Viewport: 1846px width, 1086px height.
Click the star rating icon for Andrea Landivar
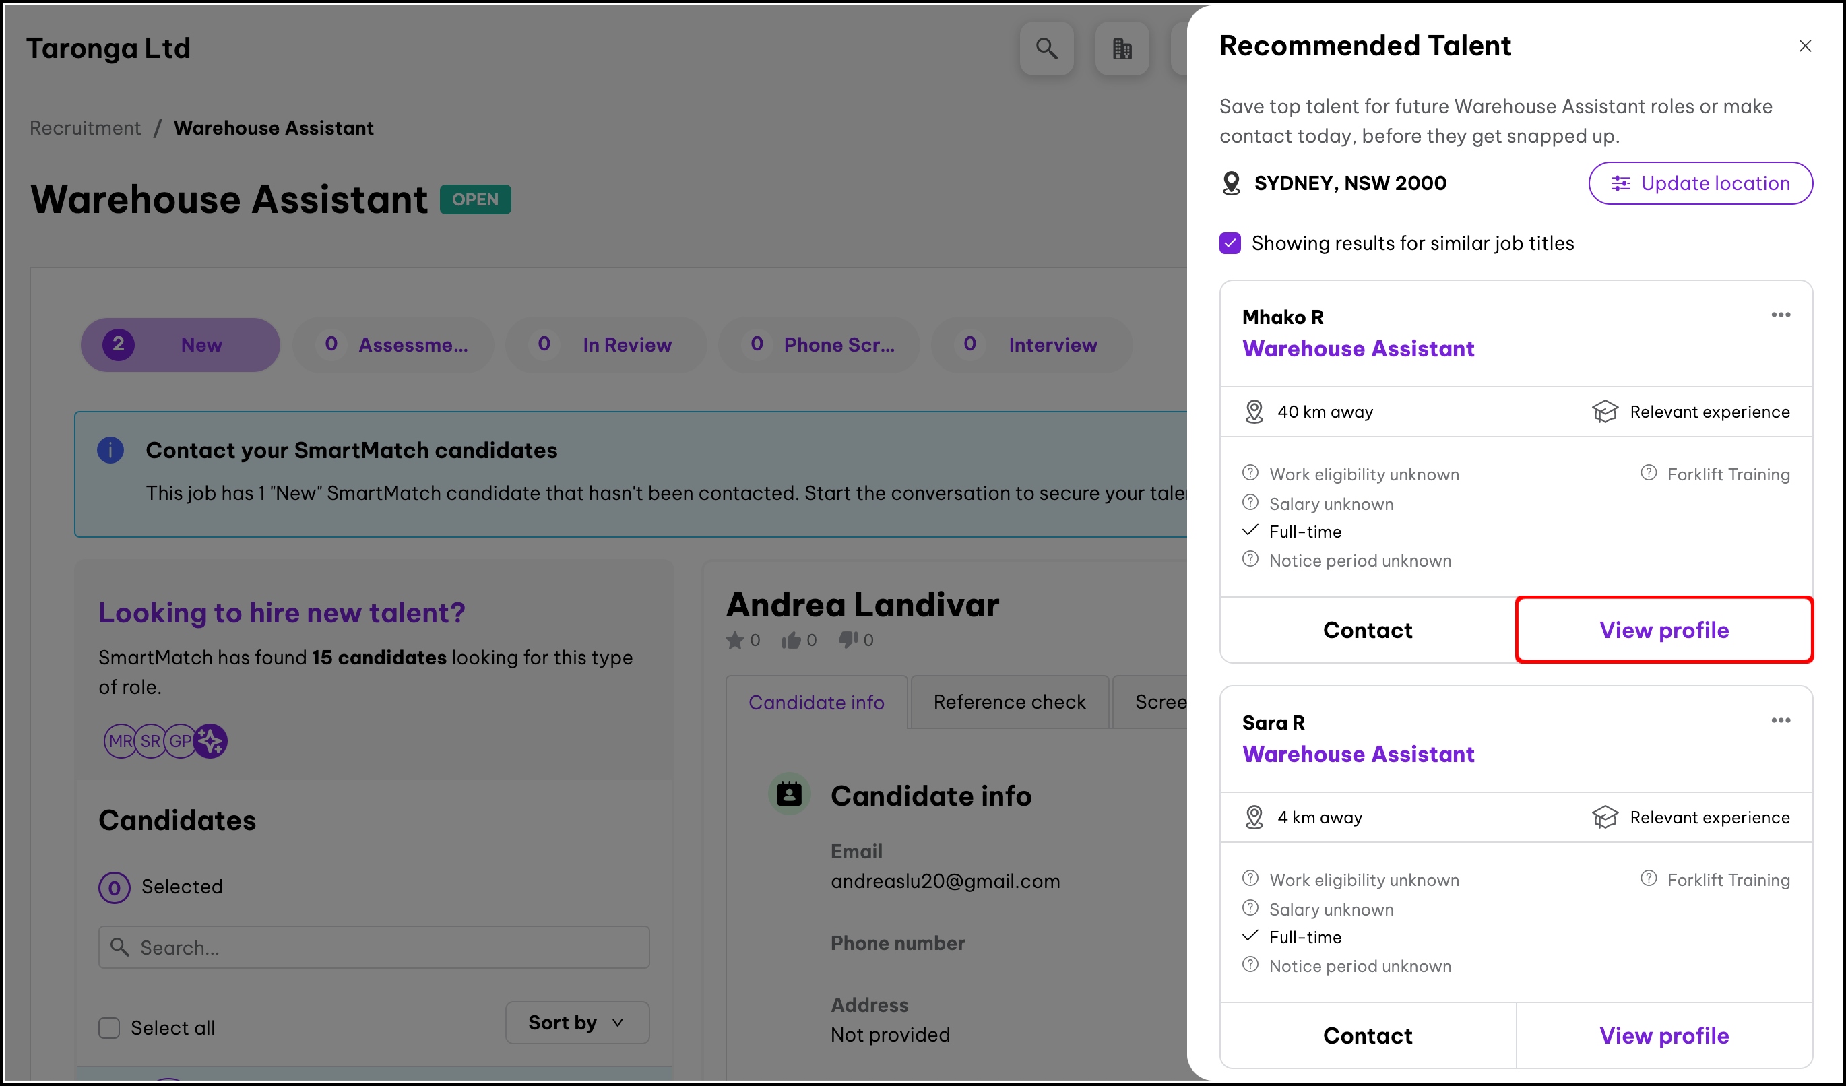(x=735, y=641)
